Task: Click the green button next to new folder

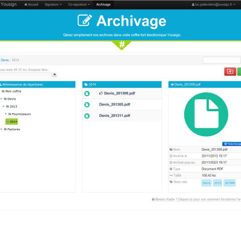Action: click(239, 71)
